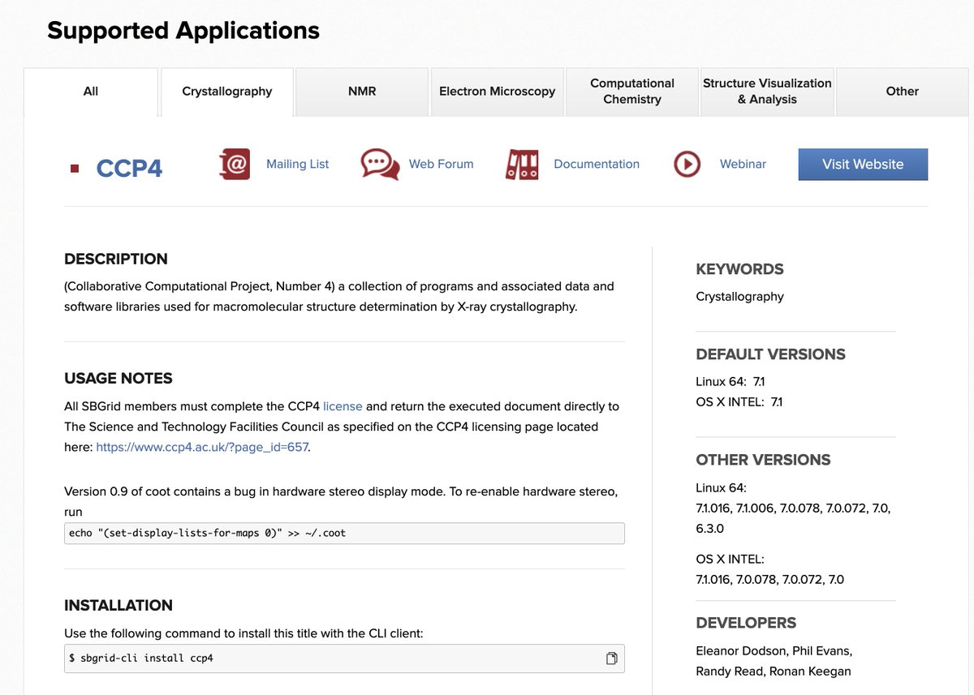Click the Crystallography keyword text
The height and width of the screenshot is (695, 974).
pyautogui.click(x=739, y=297)
